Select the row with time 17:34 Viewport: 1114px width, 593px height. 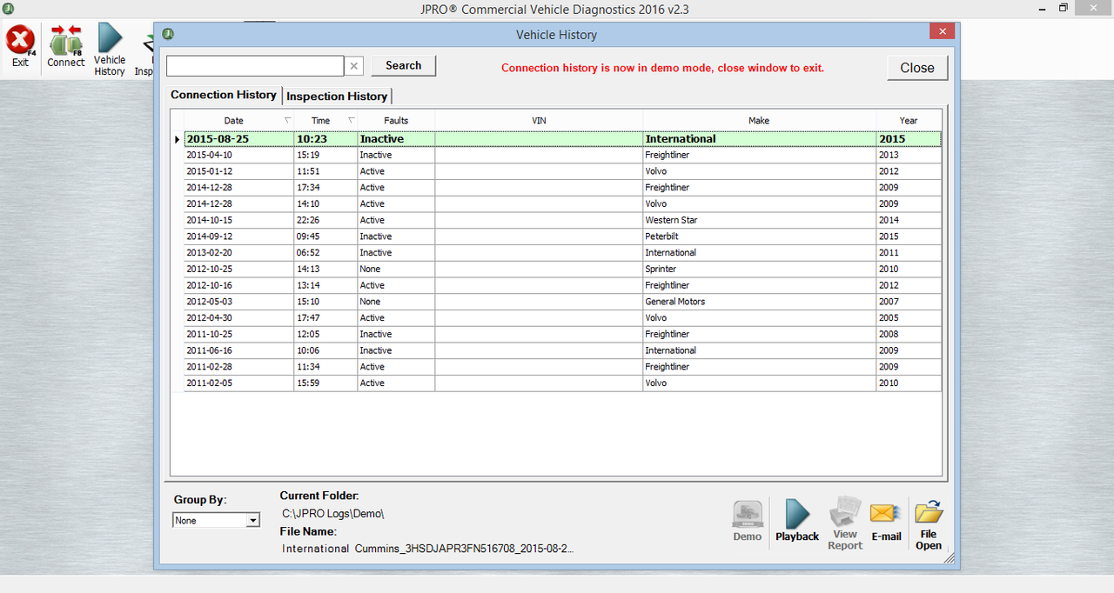pyautogui.click(x=562, y=187)
